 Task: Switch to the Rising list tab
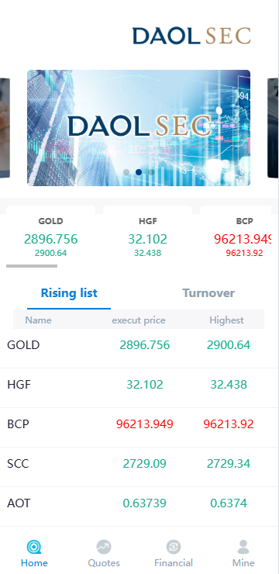pyautogui.click(x=69, y=293)
